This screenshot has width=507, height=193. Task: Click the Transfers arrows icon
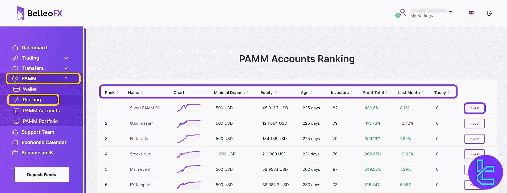15,68
